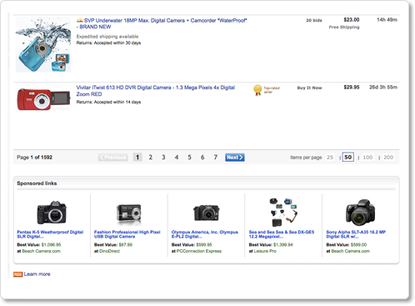The image size is (415, 306).
Task: Click the $29.95 price
Action: pyautogui.click(x=352, y=88)
